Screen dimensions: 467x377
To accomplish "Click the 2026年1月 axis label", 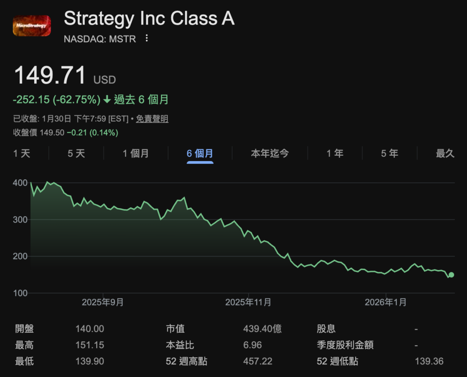I will [x=386, y=302].
